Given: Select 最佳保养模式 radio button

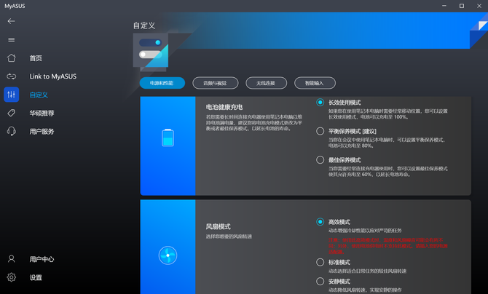Looking at the screenshot, I should tap(320, 159).
